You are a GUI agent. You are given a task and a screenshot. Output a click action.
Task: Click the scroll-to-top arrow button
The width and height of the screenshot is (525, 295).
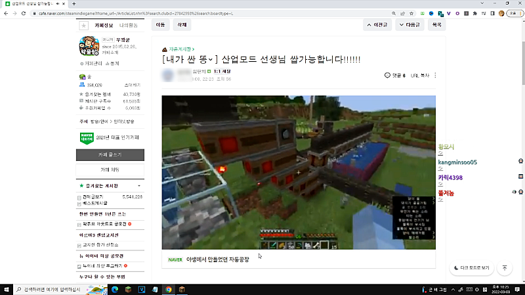tap(505, 268)
